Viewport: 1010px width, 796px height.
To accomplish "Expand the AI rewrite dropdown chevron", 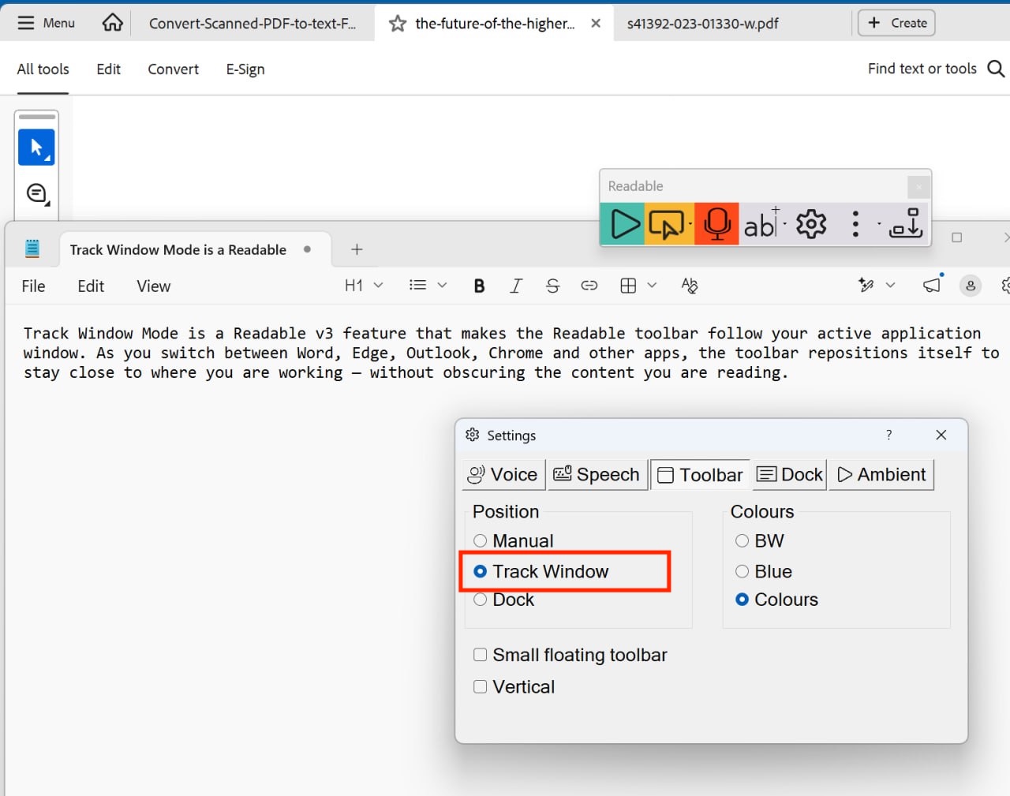I will [890, 286].
